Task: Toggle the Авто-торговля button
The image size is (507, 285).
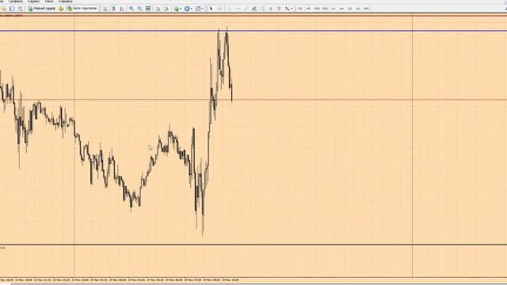Action: 82,9
